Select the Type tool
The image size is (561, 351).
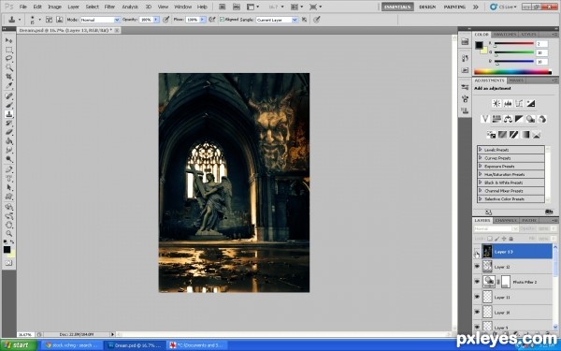[x=9, y=179]
